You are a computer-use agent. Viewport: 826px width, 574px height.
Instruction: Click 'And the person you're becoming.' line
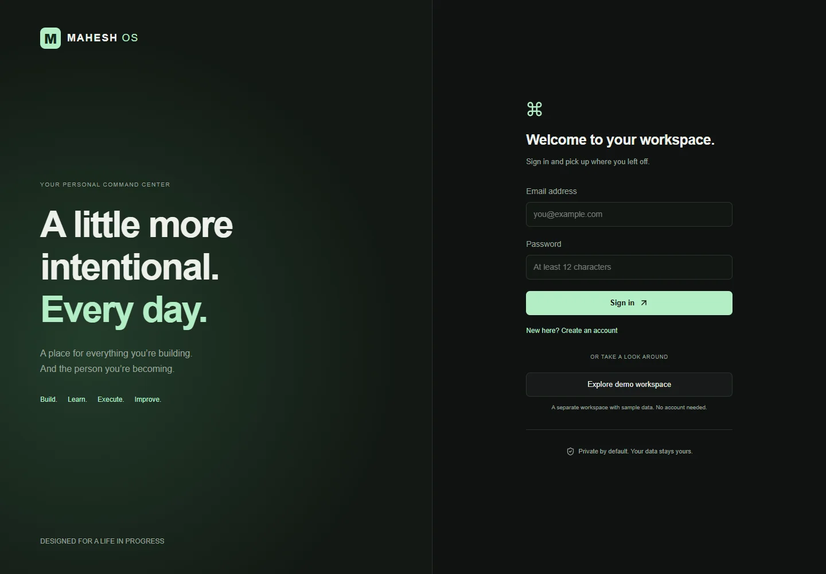tap(107, 369)
